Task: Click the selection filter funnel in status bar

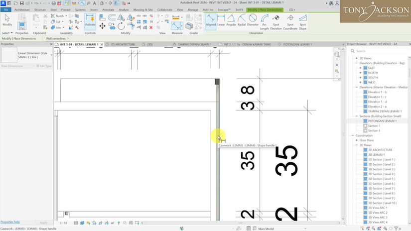Action: (x=396, y=229)
